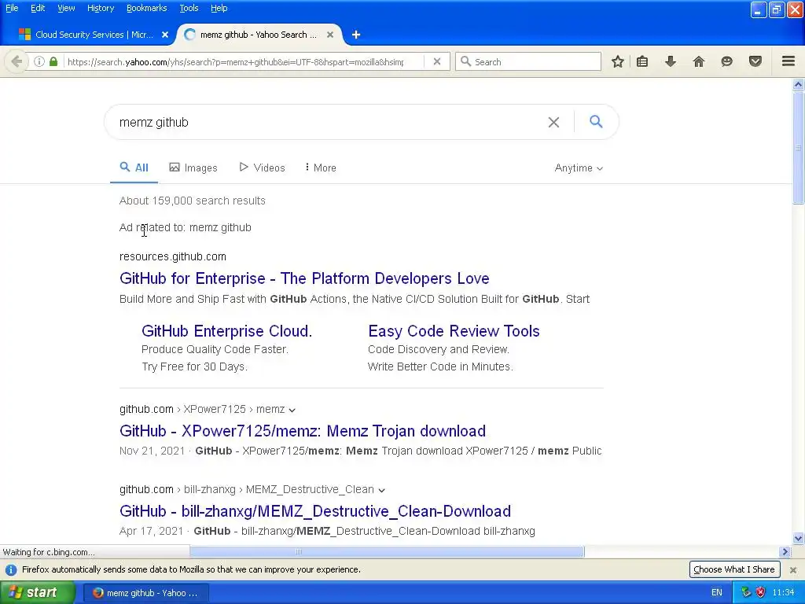Image resolution: width=805 pixels, height=604 pixels.
Task: Stop loading page with address bar X
Action: (x=437, y=61)
